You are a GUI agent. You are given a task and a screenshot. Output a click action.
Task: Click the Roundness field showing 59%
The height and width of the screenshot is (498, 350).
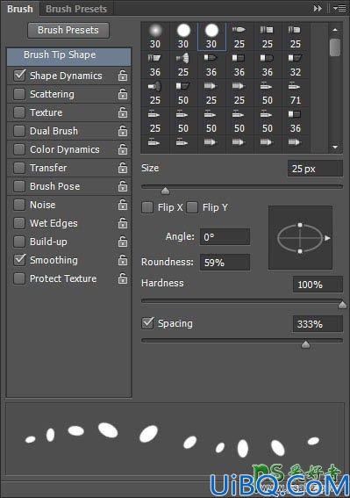[225, 263]
